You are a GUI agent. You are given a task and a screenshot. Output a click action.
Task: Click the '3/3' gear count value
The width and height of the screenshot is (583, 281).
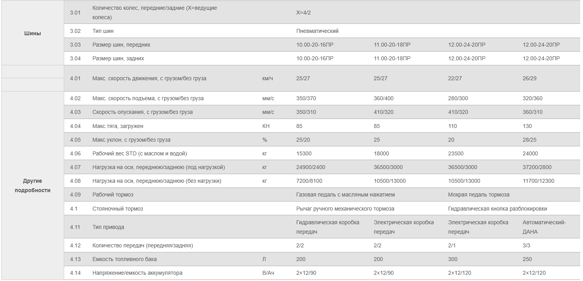pos(527,245)
